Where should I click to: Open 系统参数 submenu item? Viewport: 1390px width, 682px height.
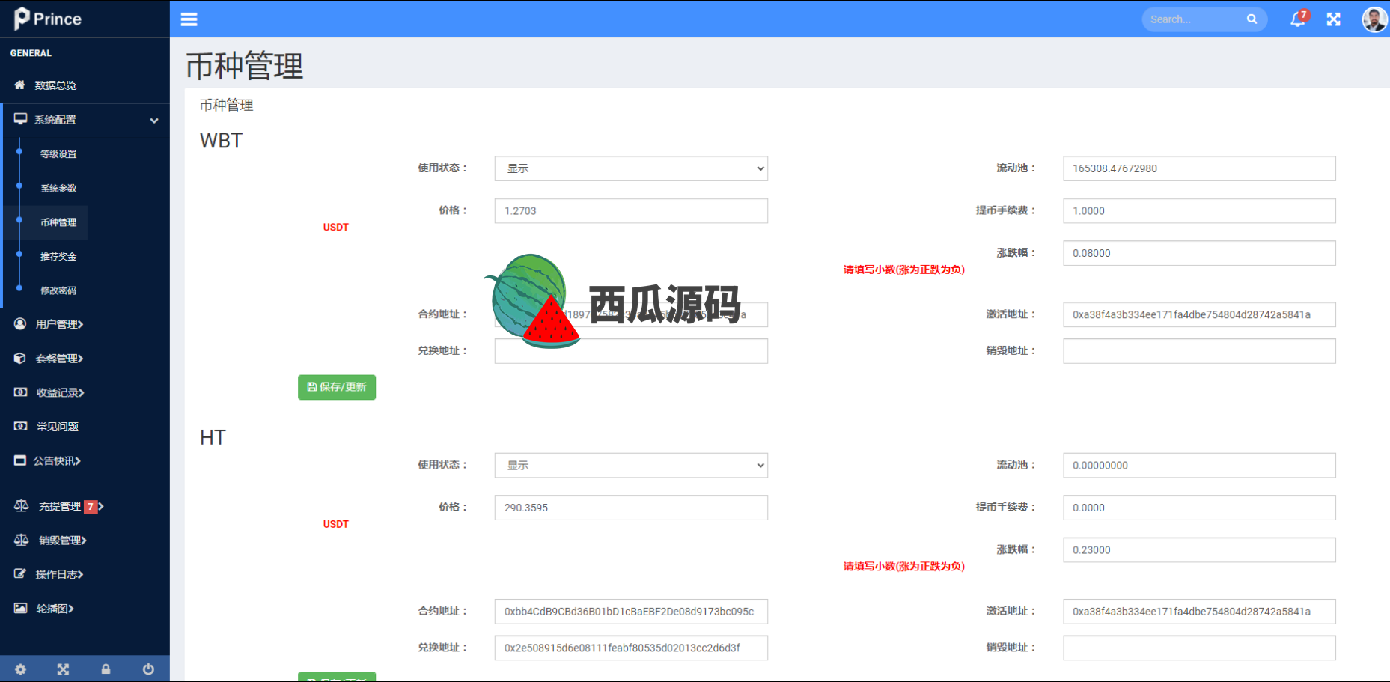click(58, 189)
